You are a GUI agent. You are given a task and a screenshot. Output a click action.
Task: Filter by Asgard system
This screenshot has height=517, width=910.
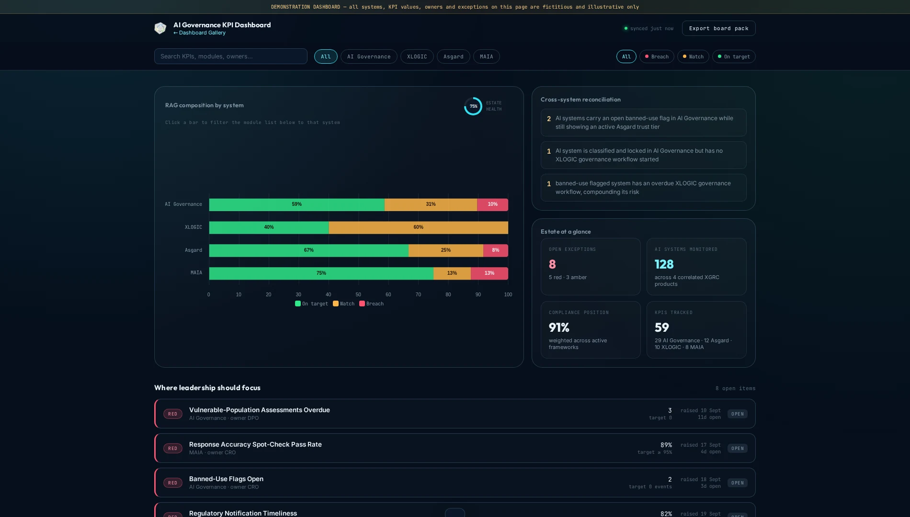pyautogui.click(x=453, y=56)
